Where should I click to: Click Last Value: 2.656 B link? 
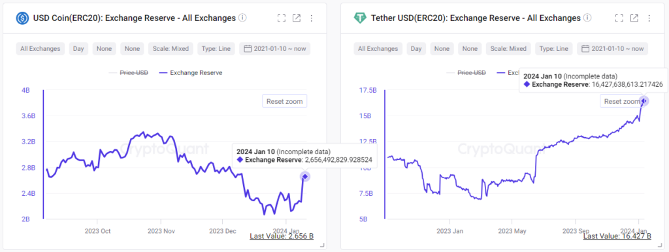tap(282, 236)
